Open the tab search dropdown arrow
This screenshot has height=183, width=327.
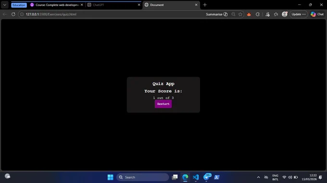tap(5, 5)
